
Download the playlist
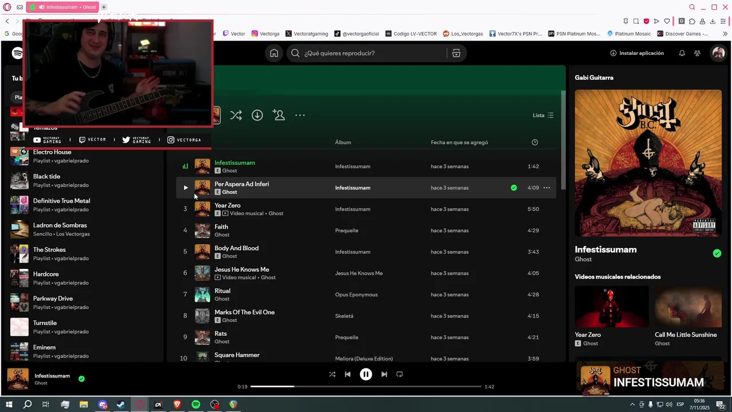[x=257, y=115]
